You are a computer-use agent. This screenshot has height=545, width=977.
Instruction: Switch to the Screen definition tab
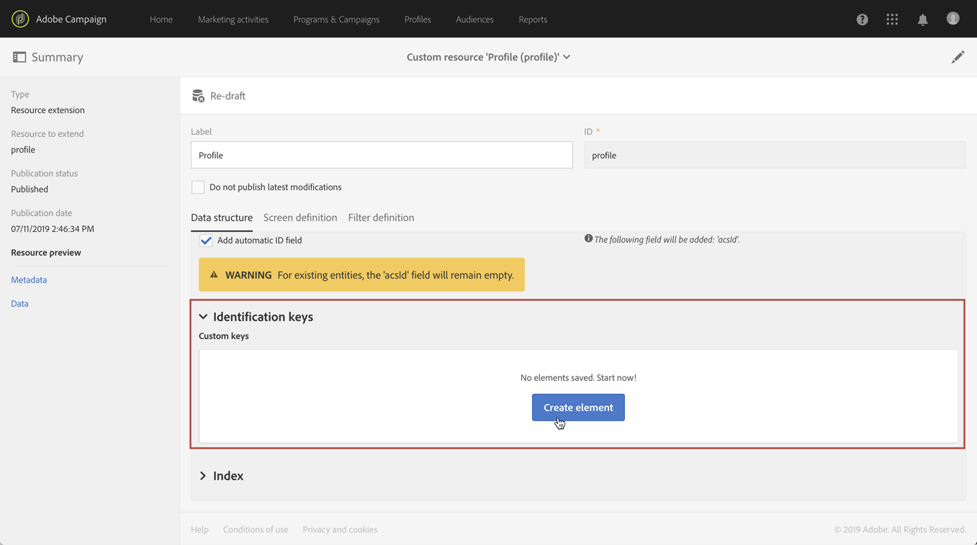click(300, 217)
